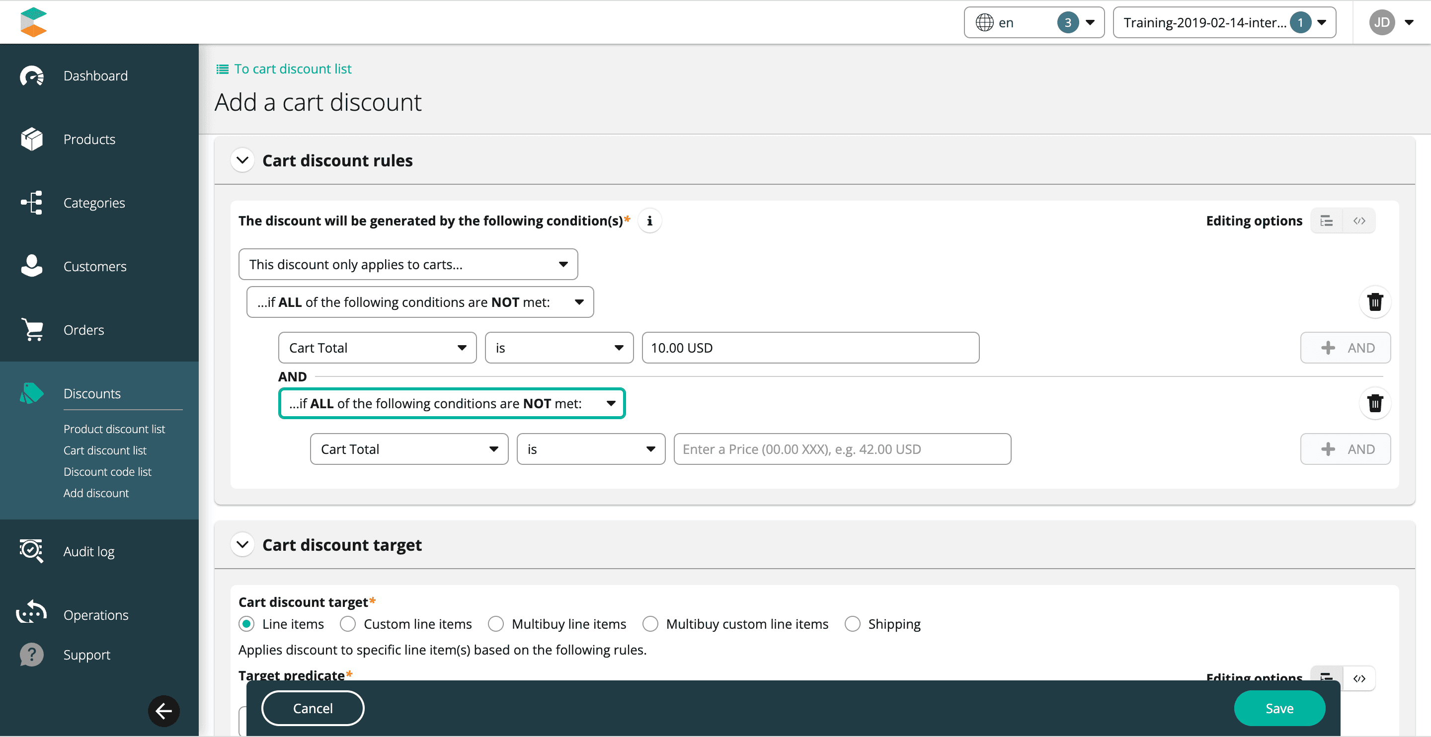Delete the nested condition group with trash icon
This screenshot has width=1431, height=737.
(x=1375, y=403)
